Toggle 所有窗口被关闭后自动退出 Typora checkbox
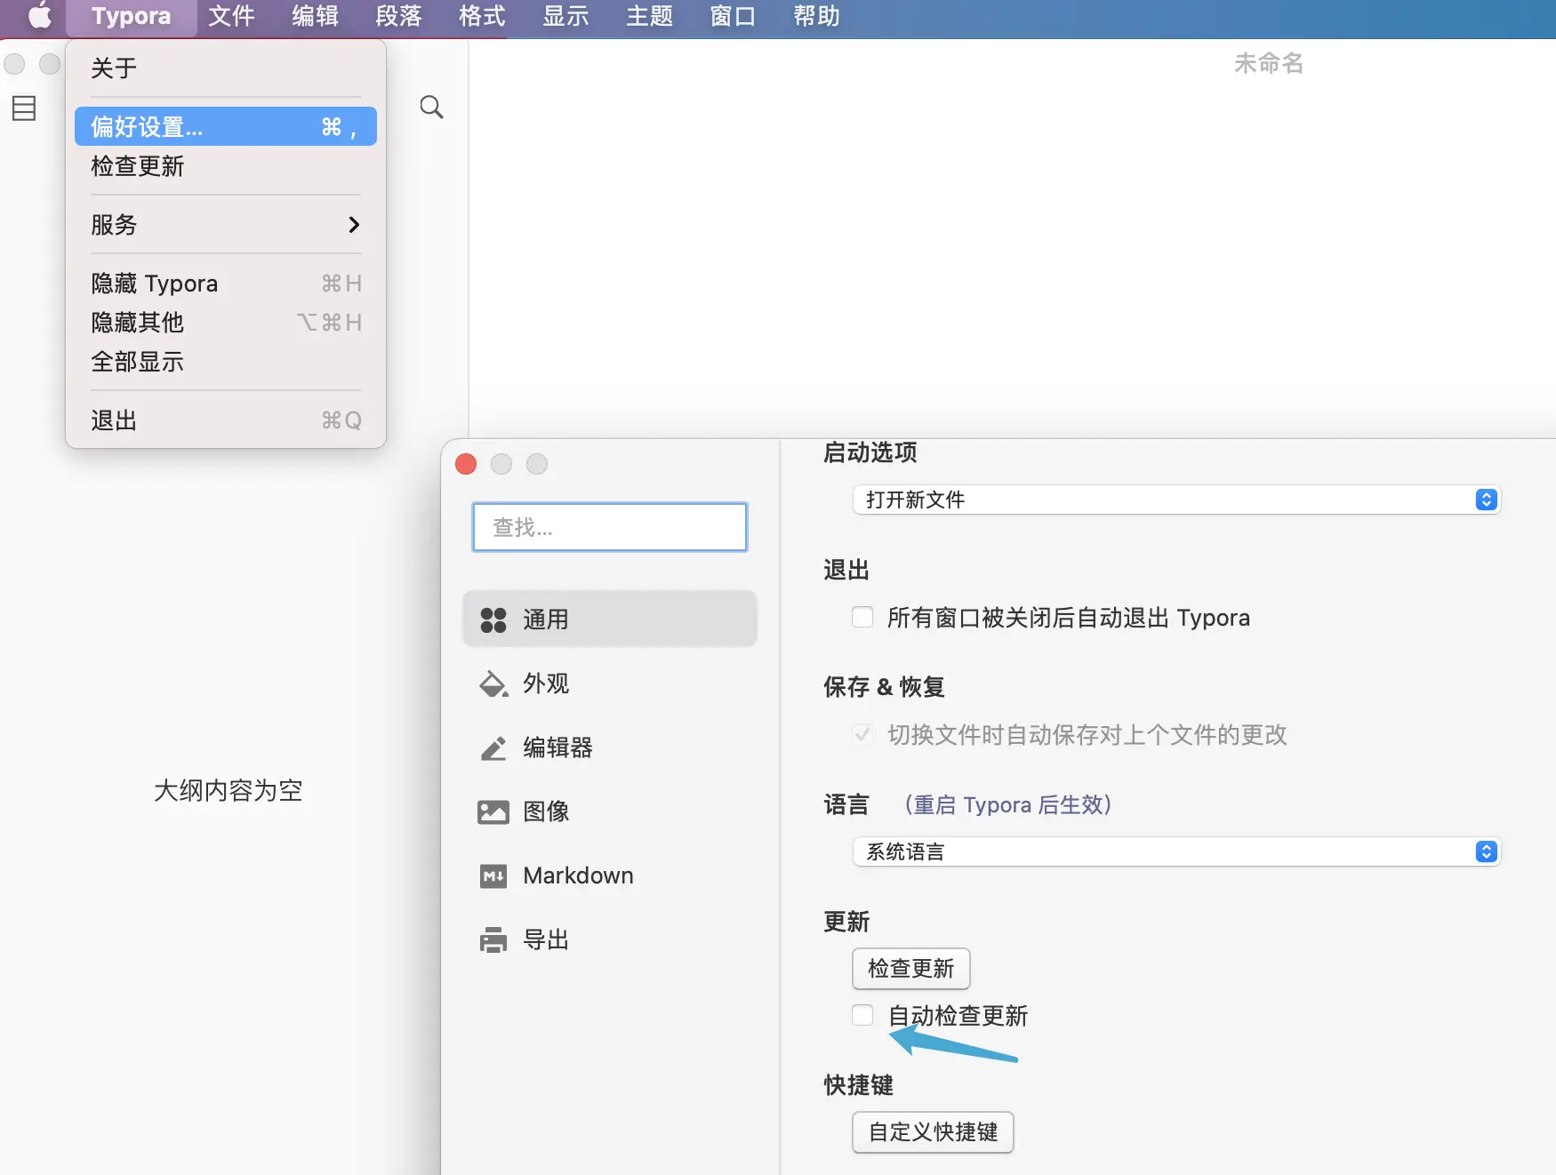The image size is (1556, 1175). coord(862,617)
